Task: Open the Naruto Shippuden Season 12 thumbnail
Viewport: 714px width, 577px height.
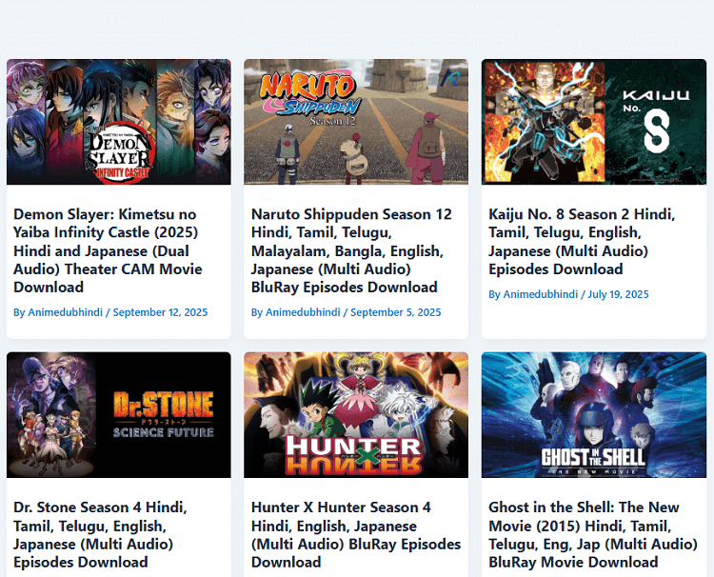Action: pyautogui.click(x=356, y=122)
